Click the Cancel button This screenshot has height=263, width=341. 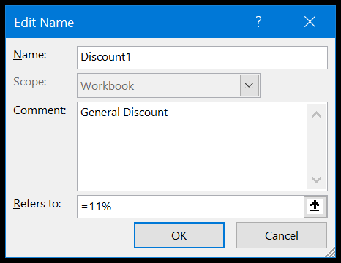point(282,235)
